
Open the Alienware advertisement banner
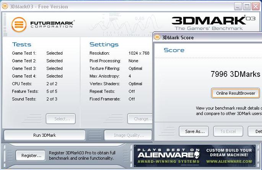coord(195,156)
